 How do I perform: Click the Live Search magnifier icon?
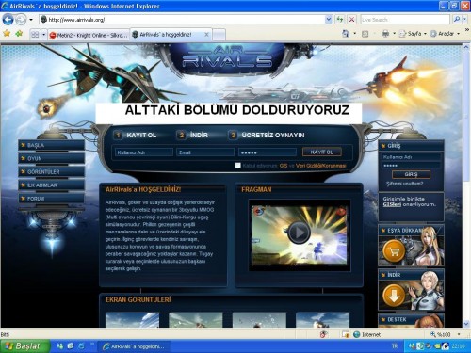point(457,20)
